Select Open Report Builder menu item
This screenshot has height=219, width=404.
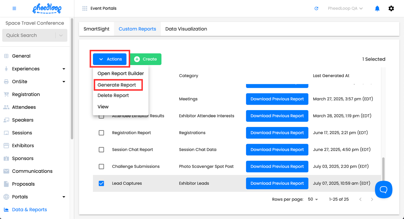tap(121, 74)
